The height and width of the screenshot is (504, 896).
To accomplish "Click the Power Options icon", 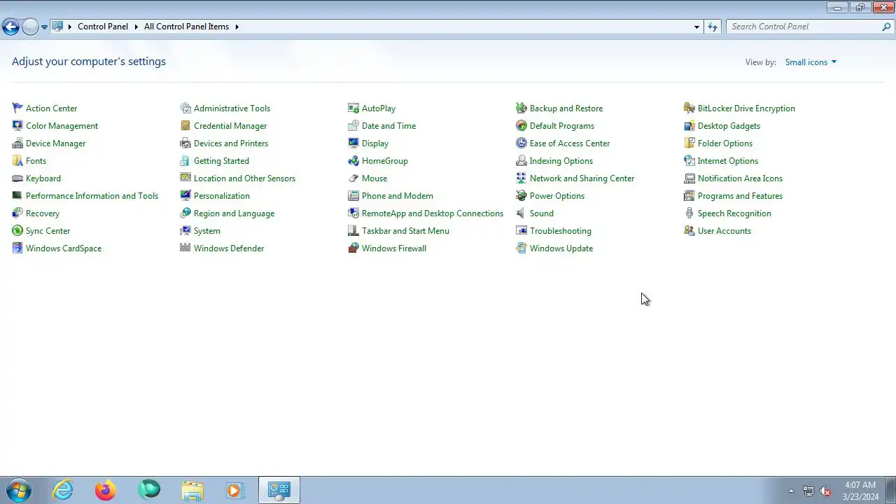I will (521, 195).
